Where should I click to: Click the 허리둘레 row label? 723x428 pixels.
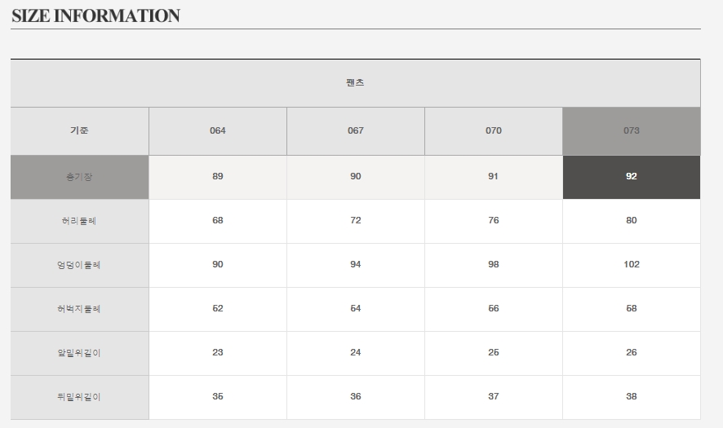[x=80, y=221]
